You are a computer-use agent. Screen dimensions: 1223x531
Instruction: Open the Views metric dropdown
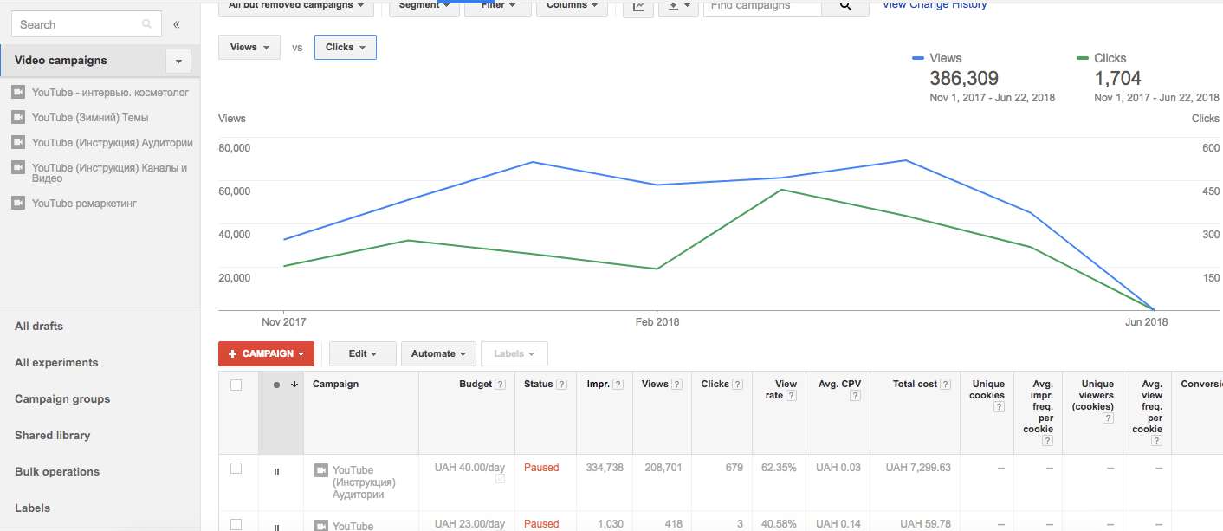click(249, 47)
